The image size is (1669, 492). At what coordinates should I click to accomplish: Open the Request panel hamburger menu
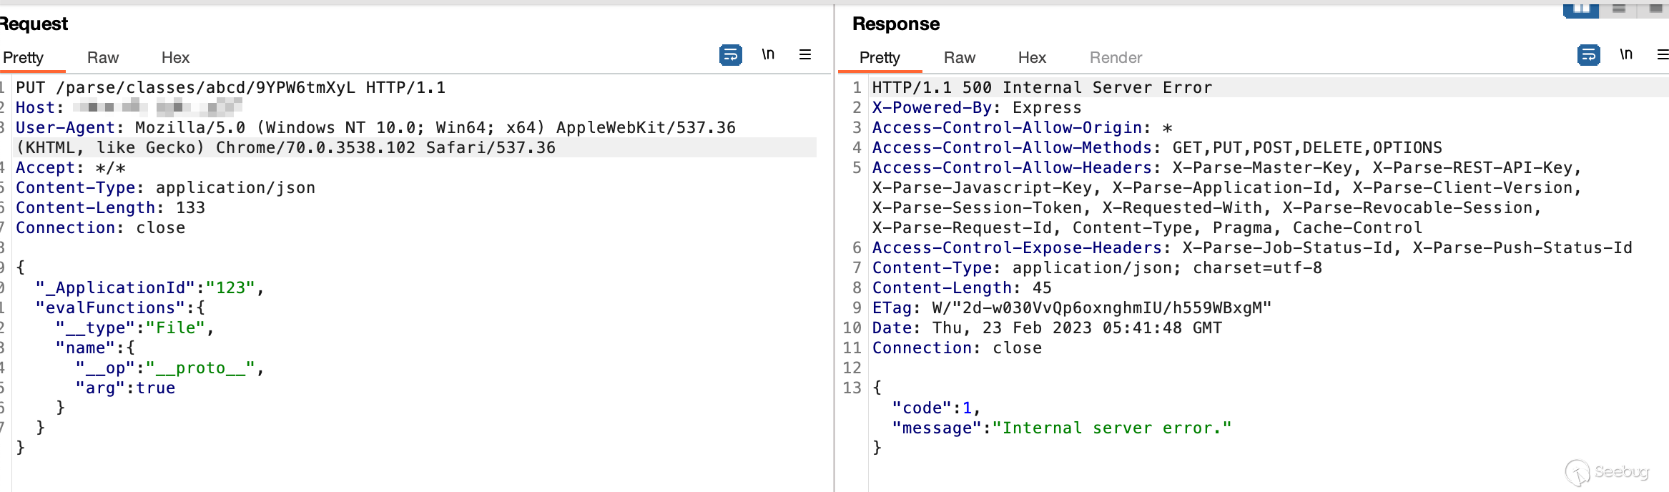coord(805,55)
